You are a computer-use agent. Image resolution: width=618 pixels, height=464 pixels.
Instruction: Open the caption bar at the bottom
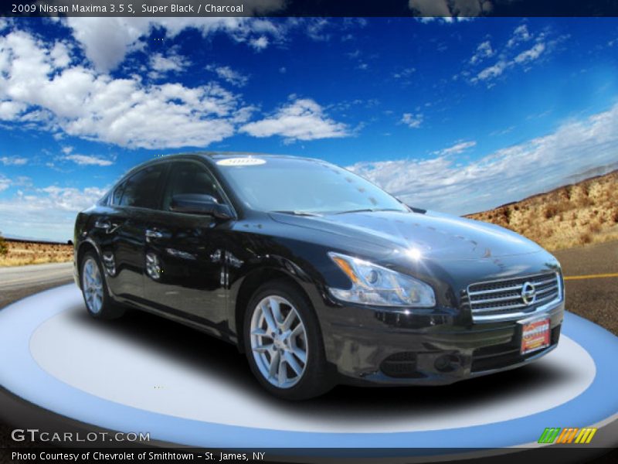(x=139, y=456)
